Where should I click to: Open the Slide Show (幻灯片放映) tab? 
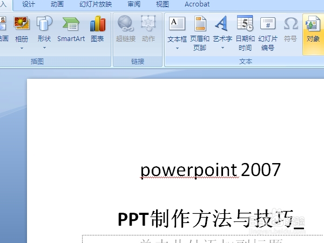(x=96, y=4)
